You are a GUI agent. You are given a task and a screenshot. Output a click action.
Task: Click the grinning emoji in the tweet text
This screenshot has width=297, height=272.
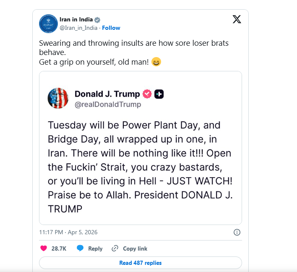coord(156,62)
